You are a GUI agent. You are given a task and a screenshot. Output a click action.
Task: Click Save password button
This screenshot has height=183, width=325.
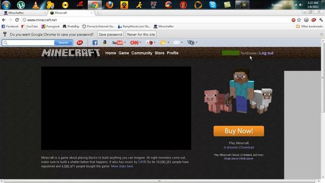pyautogui.click(x=110, y=35)
